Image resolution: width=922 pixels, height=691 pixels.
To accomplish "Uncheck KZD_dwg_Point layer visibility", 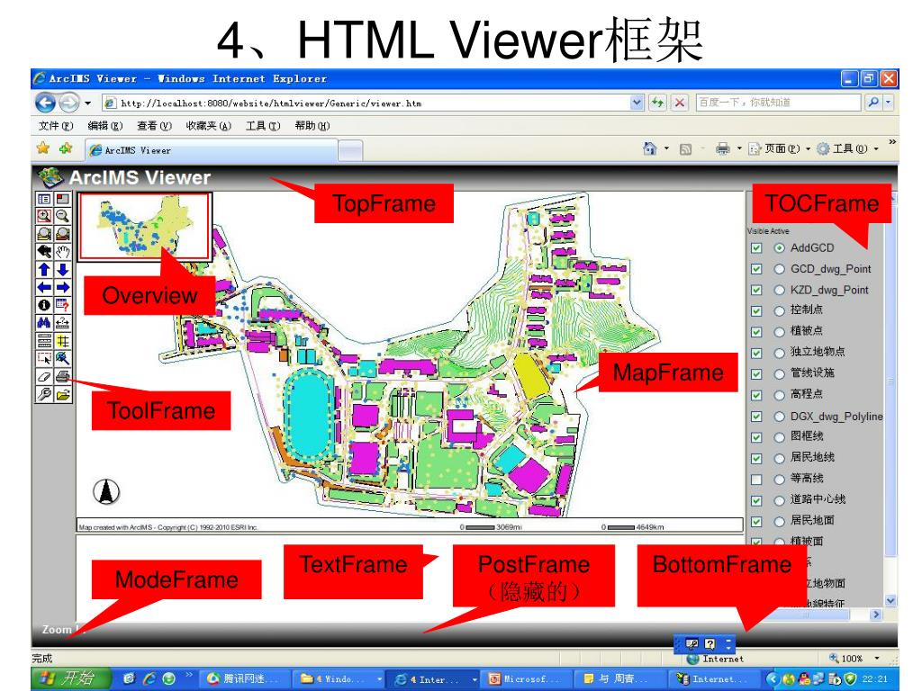I will coord(756,291).
